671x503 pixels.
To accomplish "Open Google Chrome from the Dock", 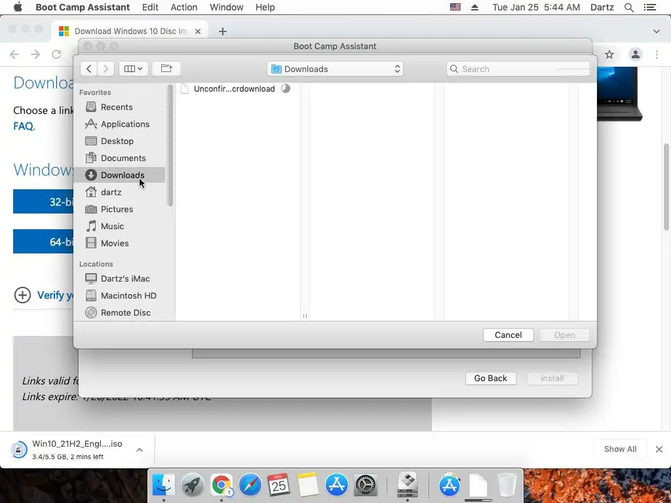I will [x=221, y=485].
